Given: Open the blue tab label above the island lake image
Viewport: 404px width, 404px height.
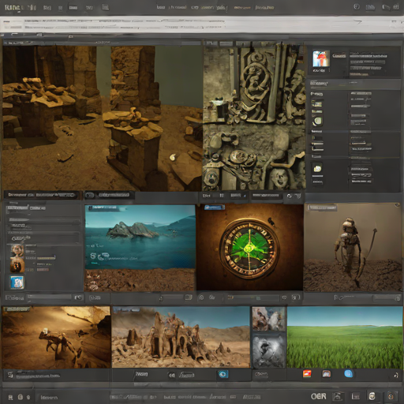Looking at the screenshot, I should [103, 208].
